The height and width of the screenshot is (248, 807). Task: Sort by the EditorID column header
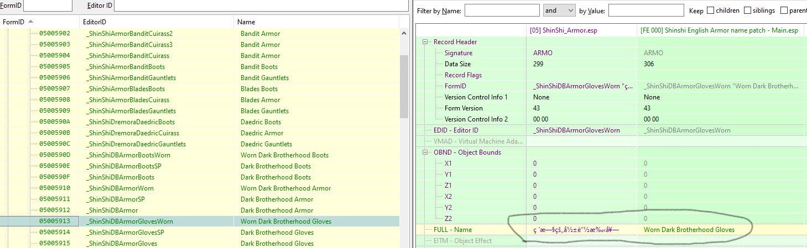click(x=156, y=22)
